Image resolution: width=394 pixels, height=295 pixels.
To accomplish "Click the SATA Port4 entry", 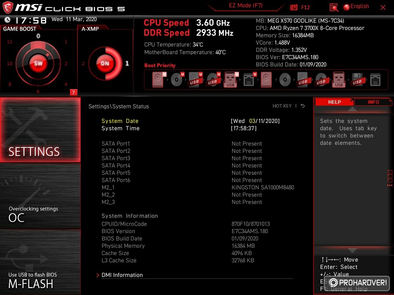I will click(182, 165).
